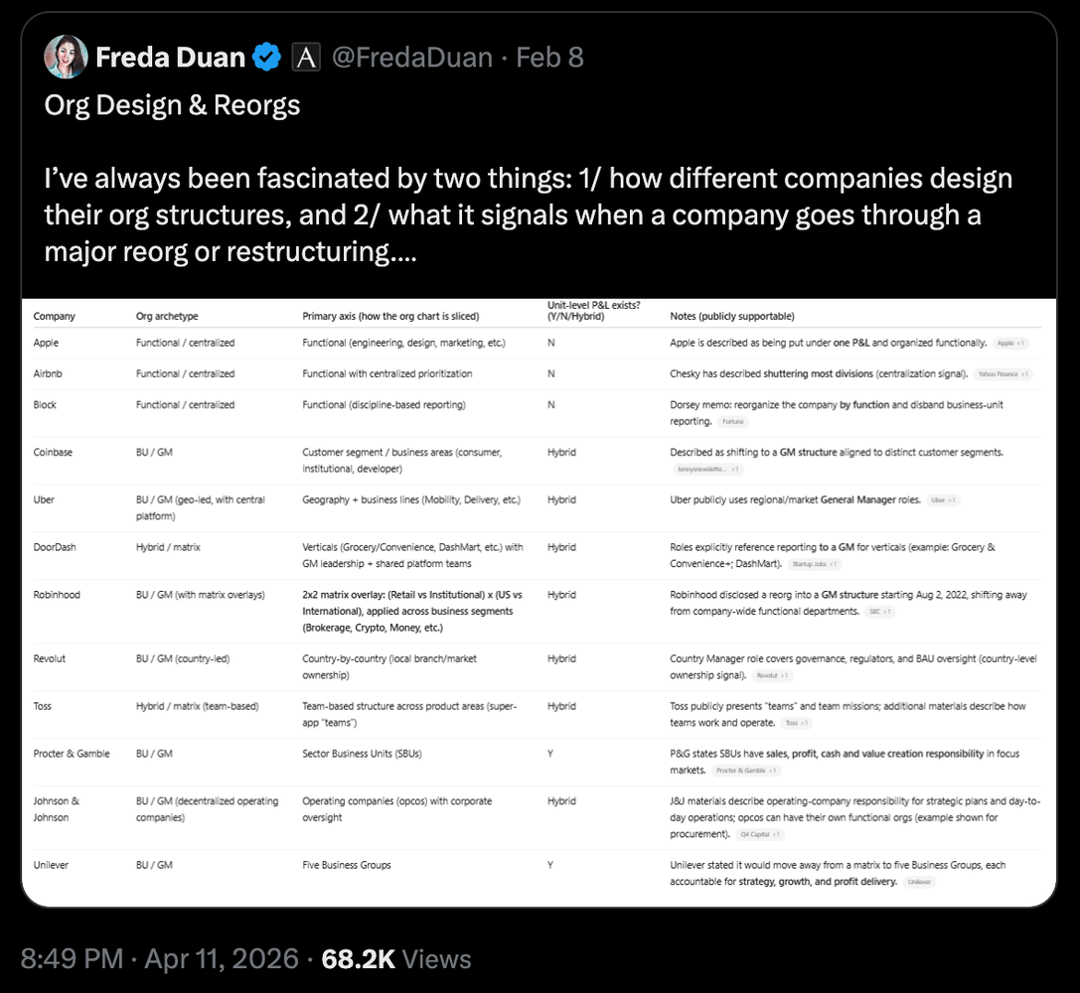
Task: Click the Uber source chip in Notes
Action: [942, 500]
